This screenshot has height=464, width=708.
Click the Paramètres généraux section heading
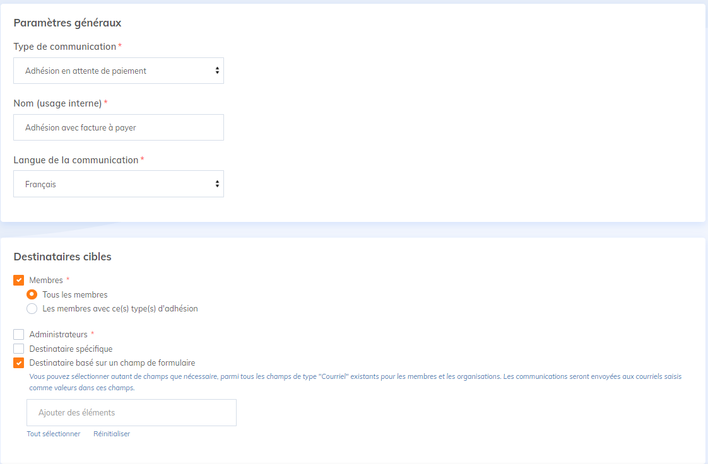pyautogui.click(x=68, y=23)
